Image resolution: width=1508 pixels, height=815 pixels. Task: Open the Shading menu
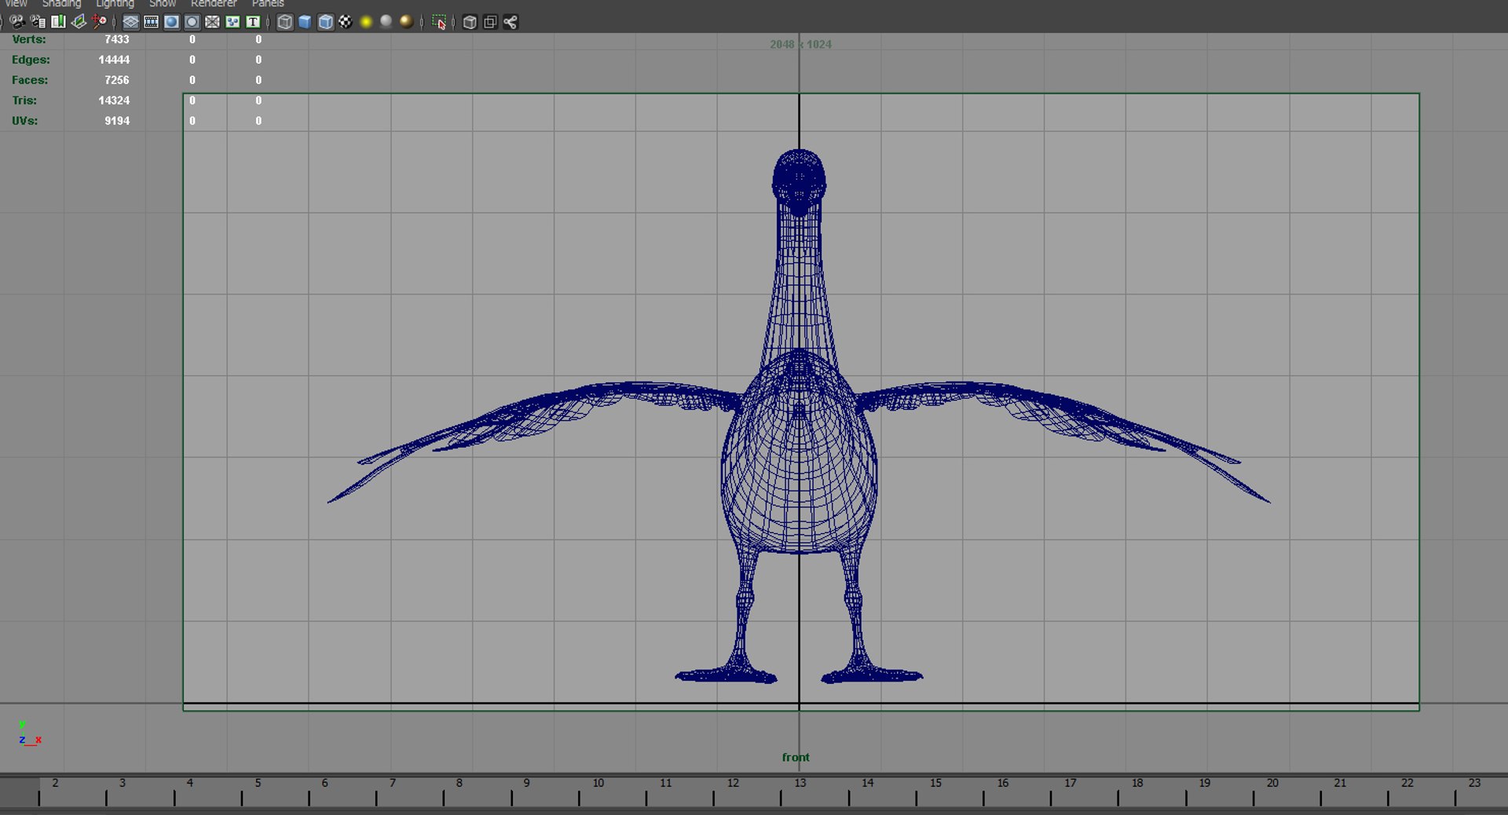(61, 4)
